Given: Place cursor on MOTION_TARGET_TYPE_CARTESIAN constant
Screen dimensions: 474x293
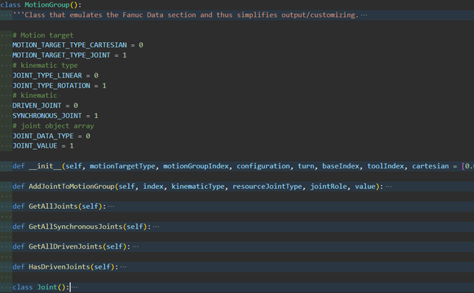Looking at the screenshot, I should coord(69,45).
